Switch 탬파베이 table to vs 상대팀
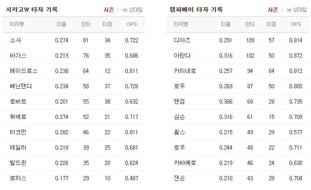This screenshot has width=311, height=190. point(297,10)
